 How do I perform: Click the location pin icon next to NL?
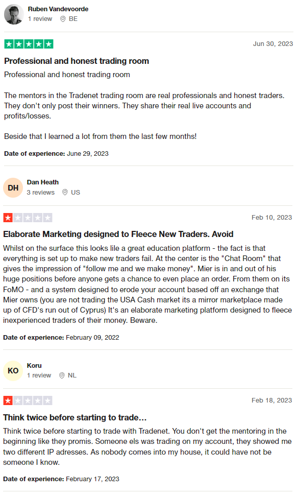[62, 375]
